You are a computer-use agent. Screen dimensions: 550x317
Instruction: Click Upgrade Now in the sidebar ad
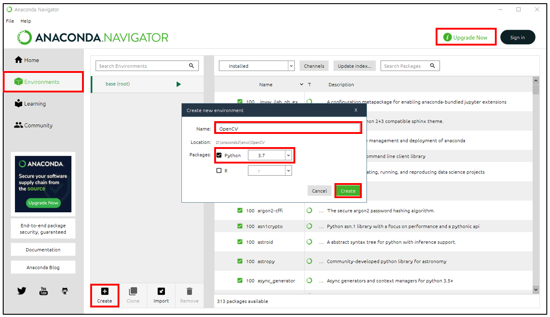43,203
